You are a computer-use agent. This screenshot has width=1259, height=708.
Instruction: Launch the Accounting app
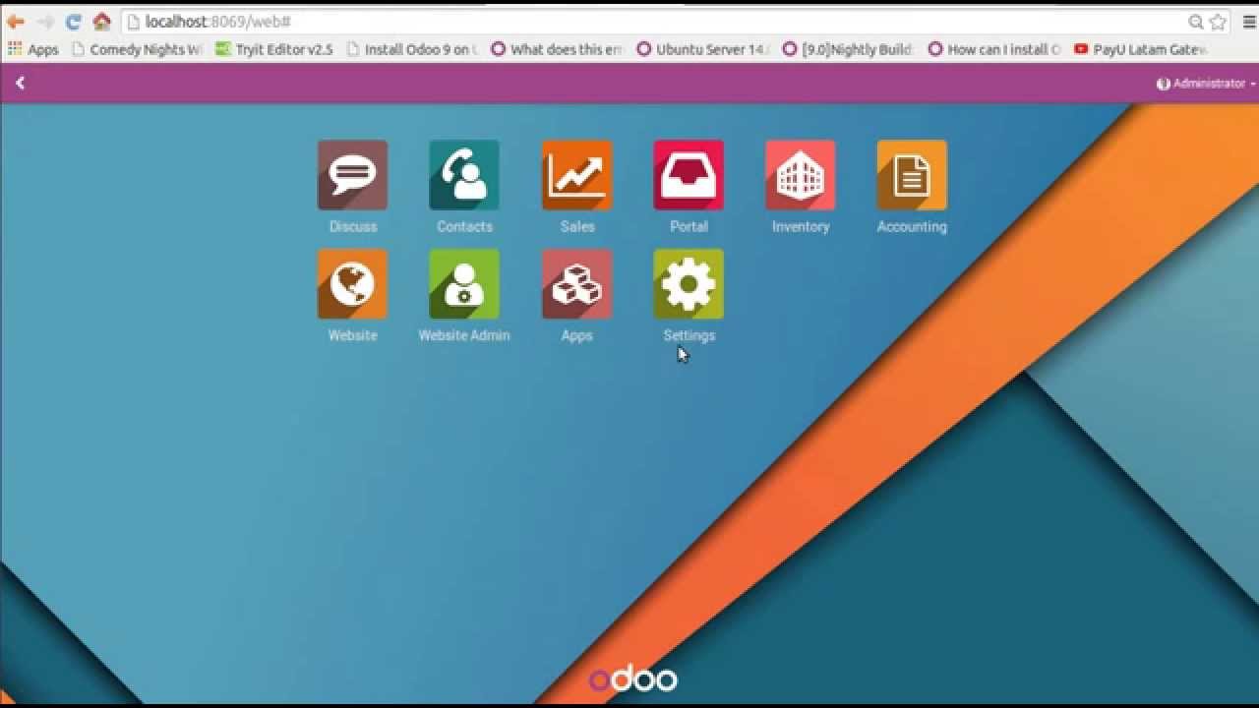point(912,175)
